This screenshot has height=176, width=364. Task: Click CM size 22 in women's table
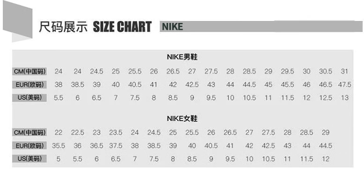58,132
